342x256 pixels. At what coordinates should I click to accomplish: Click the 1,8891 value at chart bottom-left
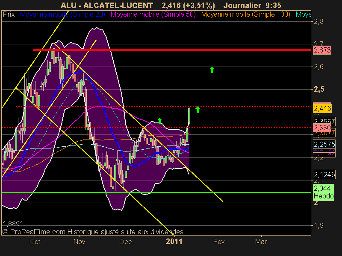point(13,224)
